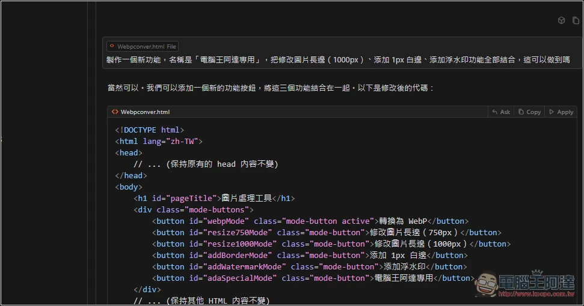Click the Ask button on the code block
Screen dimensions: 584x306
(501, 112)
